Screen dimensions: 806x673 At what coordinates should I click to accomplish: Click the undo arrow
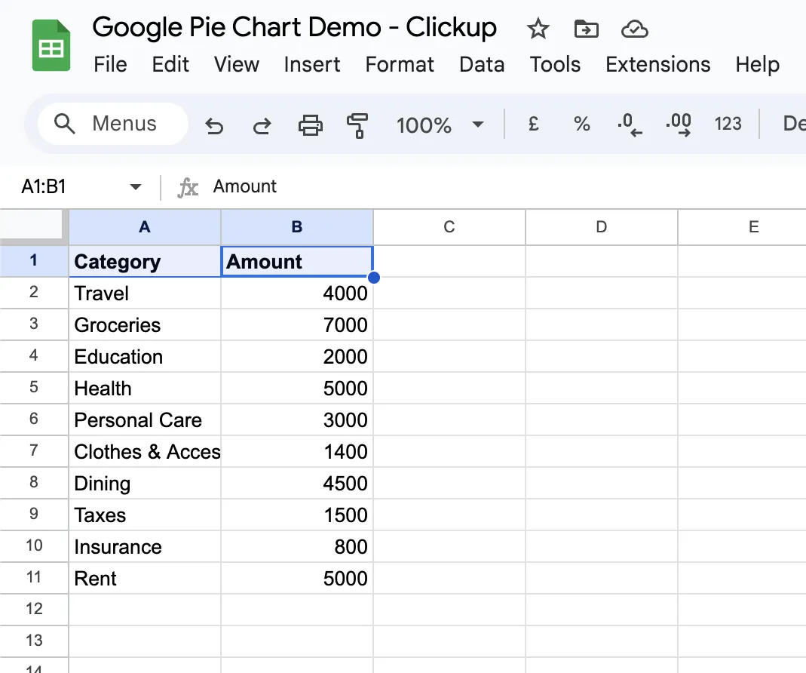click(x=214, y=125)
